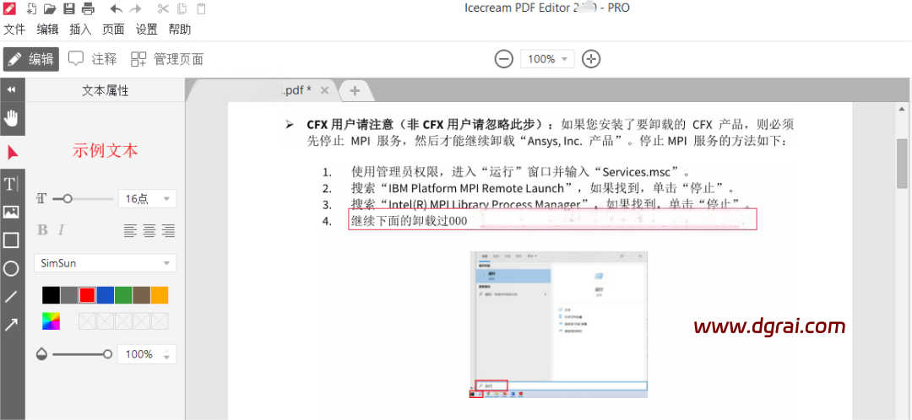Toggle italic text formatting
Image resolution: width=912 pixels, height=420 pixels.
[x=61, y=230]
